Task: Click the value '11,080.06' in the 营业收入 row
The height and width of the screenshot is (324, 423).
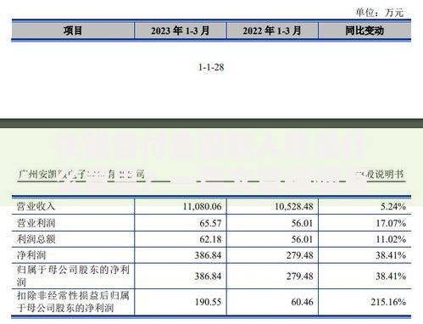Action: pos(202,206)
